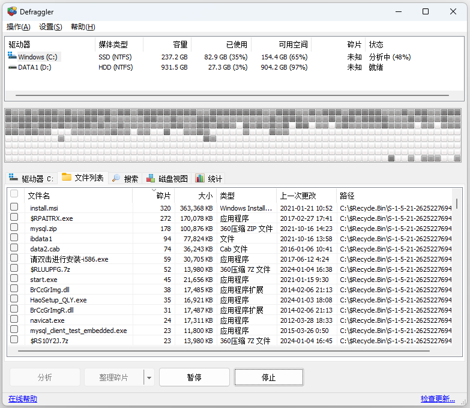Screen dimensions: 470x408
Task: Open the 操作(A) menu
Action: click(18, 27)
